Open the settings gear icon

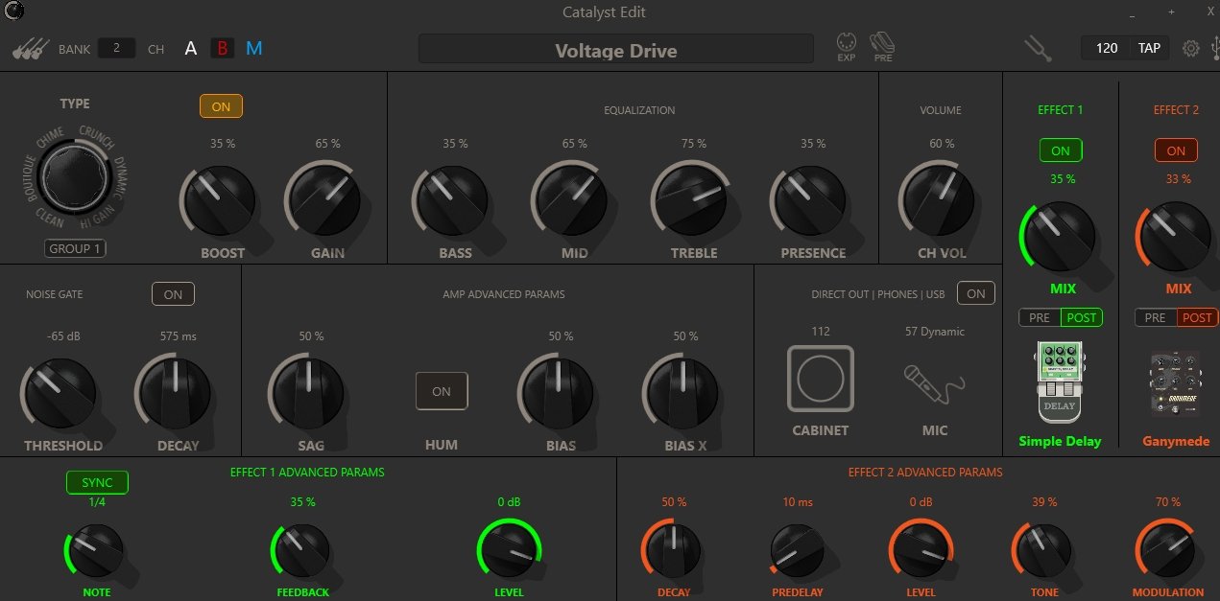click(x=1191, y=48)
